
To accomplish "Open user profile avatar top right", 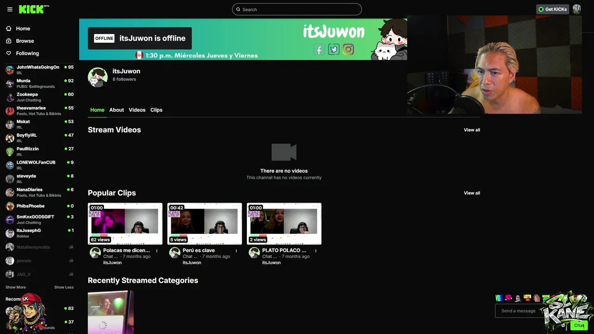I will (576, 9).
